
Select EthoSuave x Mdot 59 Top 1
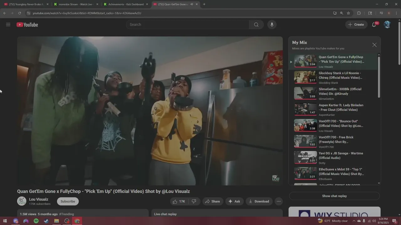[333, 173]
